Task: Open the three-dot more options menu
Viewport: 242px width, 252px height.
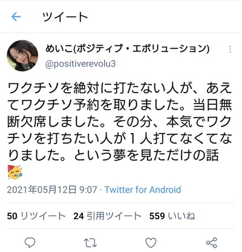Action: [230, 49]
